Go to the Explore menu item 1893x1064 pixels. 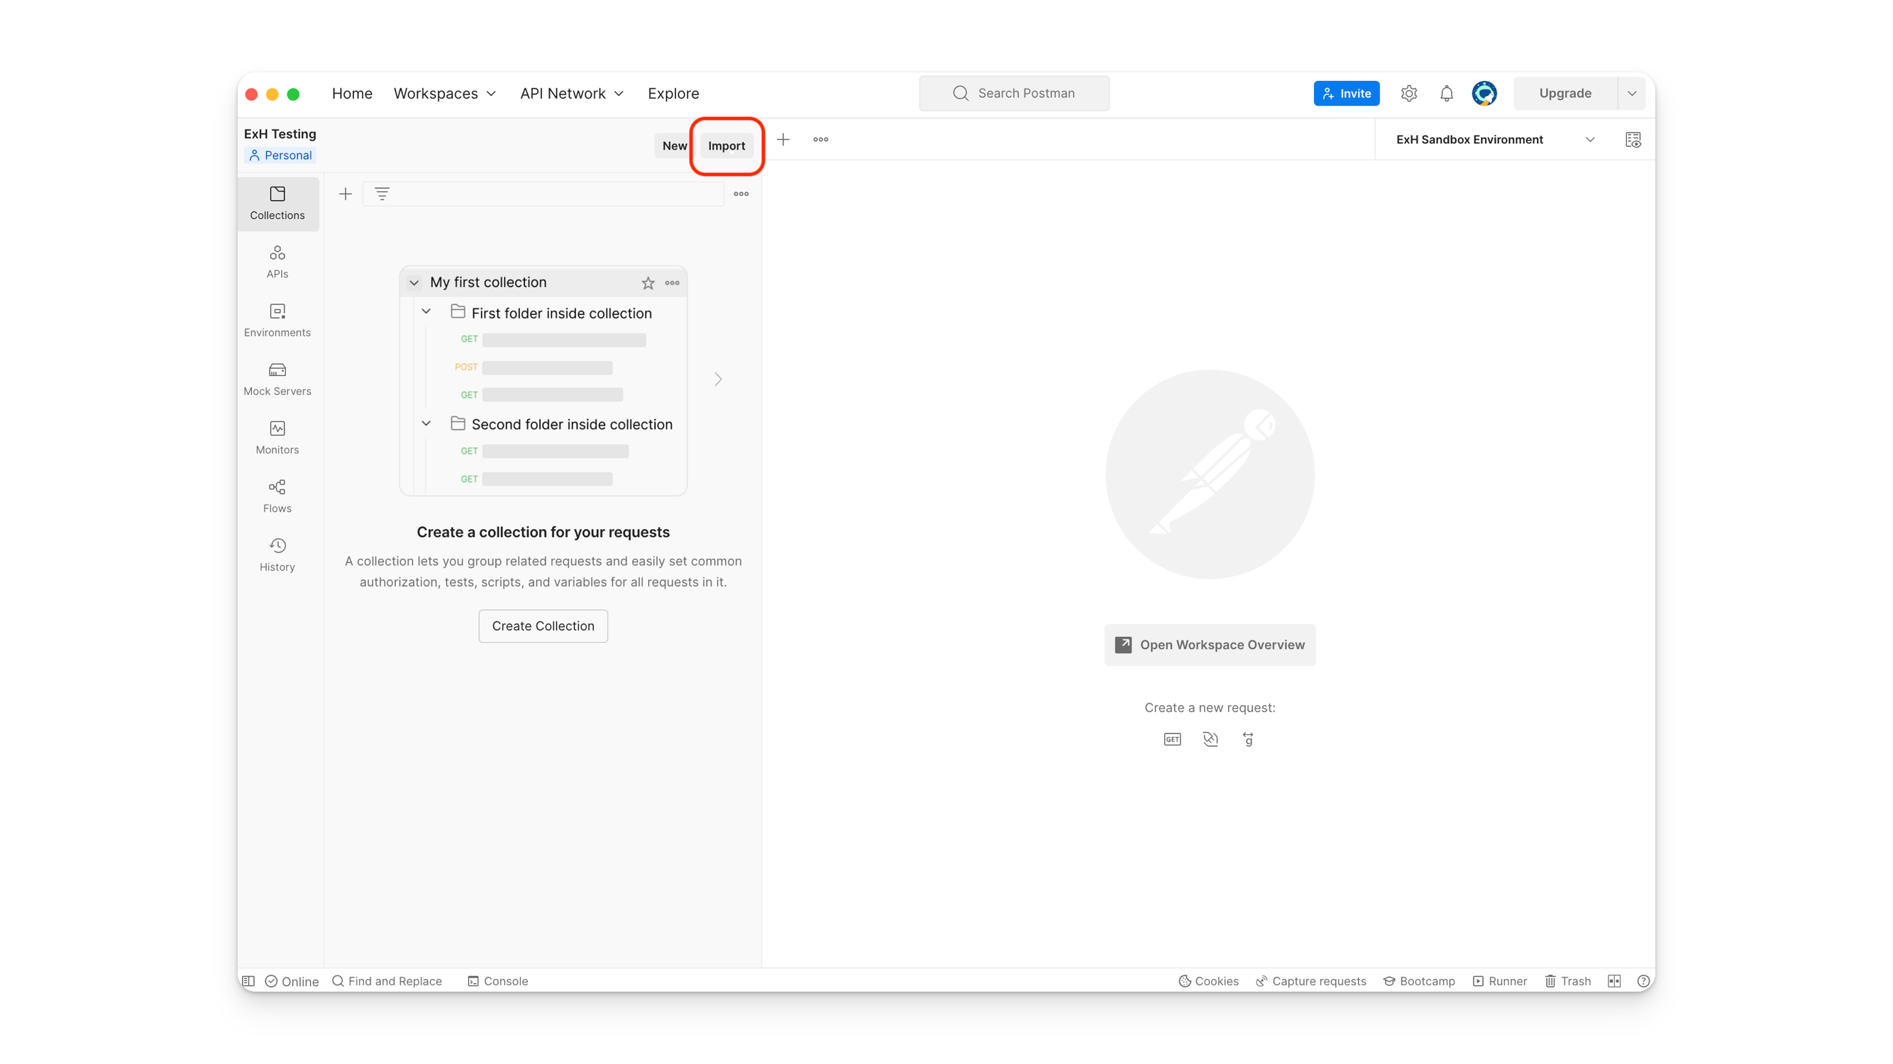tap(673, 94)
